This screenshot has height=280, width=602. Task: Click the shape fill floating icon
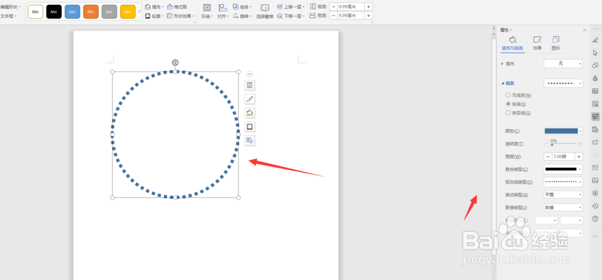click(250, 112)
